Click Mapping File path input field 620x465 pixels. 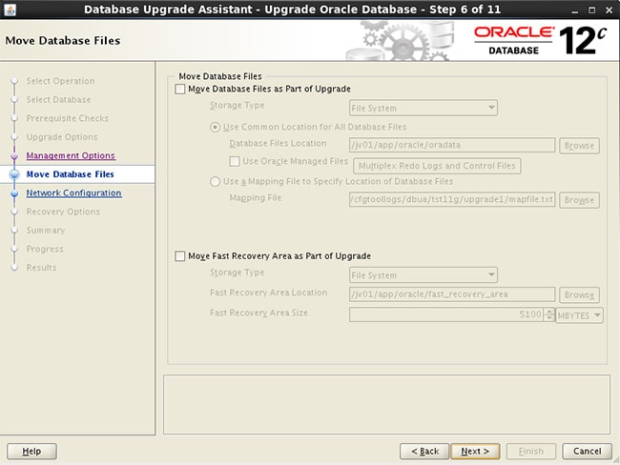point(452,199)
